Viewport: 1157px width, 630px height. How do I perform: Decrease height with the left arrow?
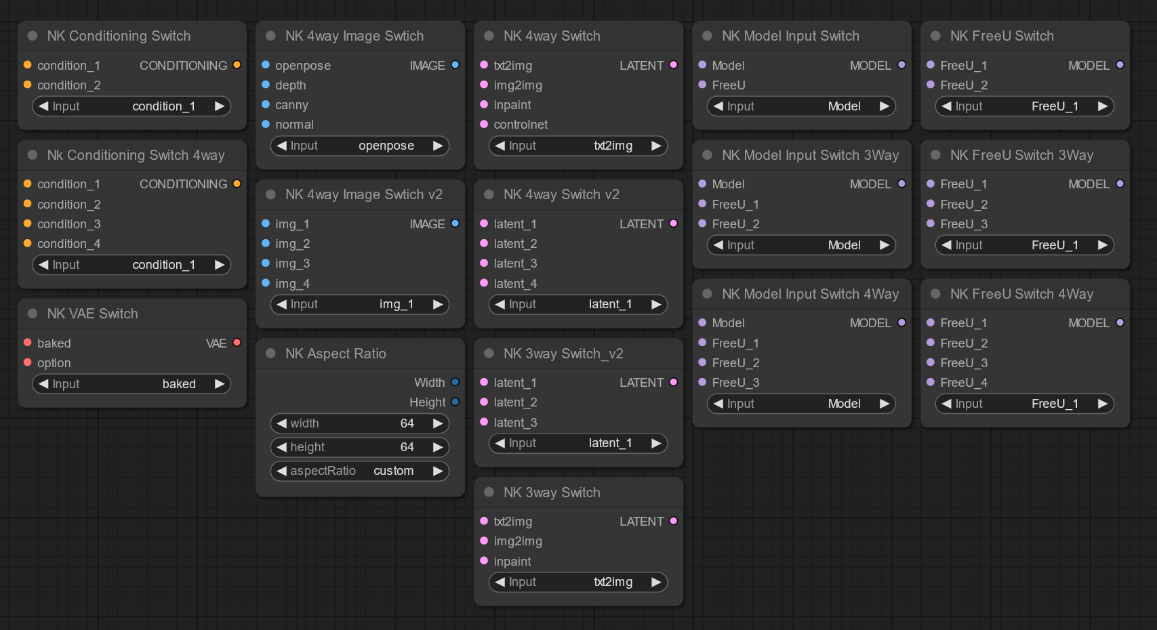(282, 447)
